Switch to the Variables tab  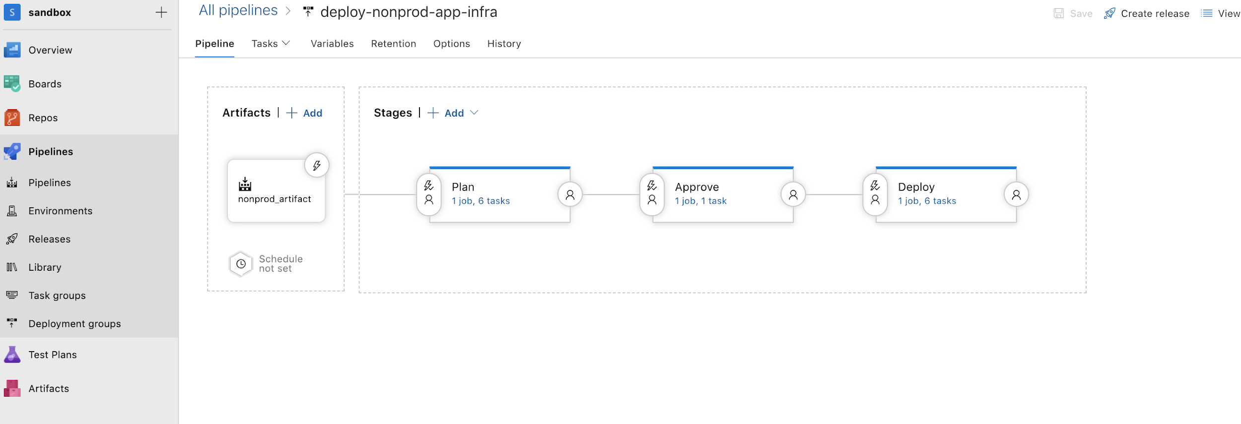[332, 44]
